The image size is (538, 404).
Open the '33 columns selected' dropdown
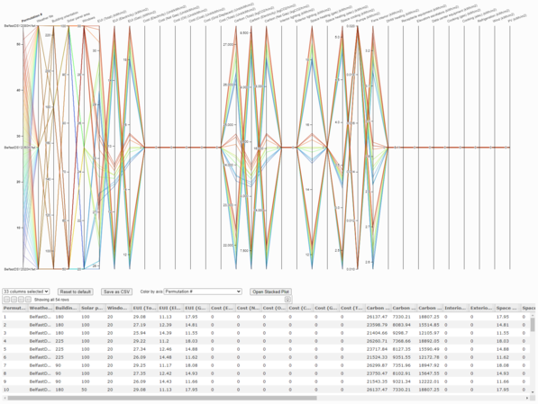pos(26,292)
